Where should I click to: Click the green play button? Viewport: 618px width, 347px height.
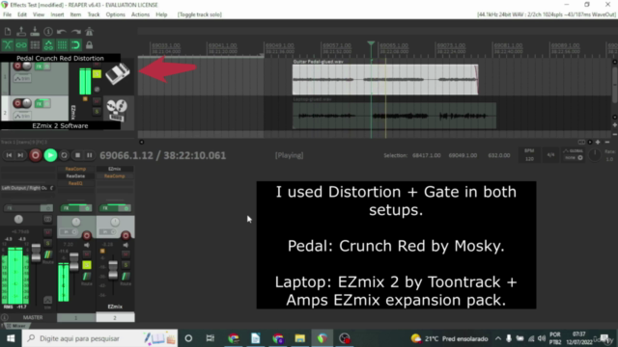50,155
